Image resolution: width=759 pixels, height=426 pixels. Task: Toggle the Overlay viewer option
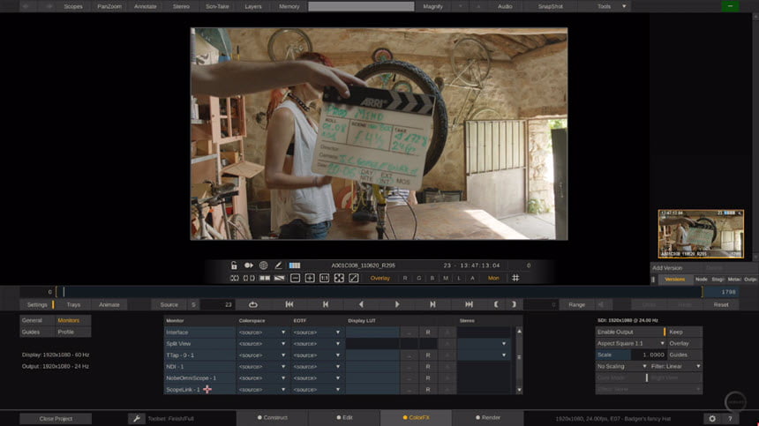(x=380, y=278)
